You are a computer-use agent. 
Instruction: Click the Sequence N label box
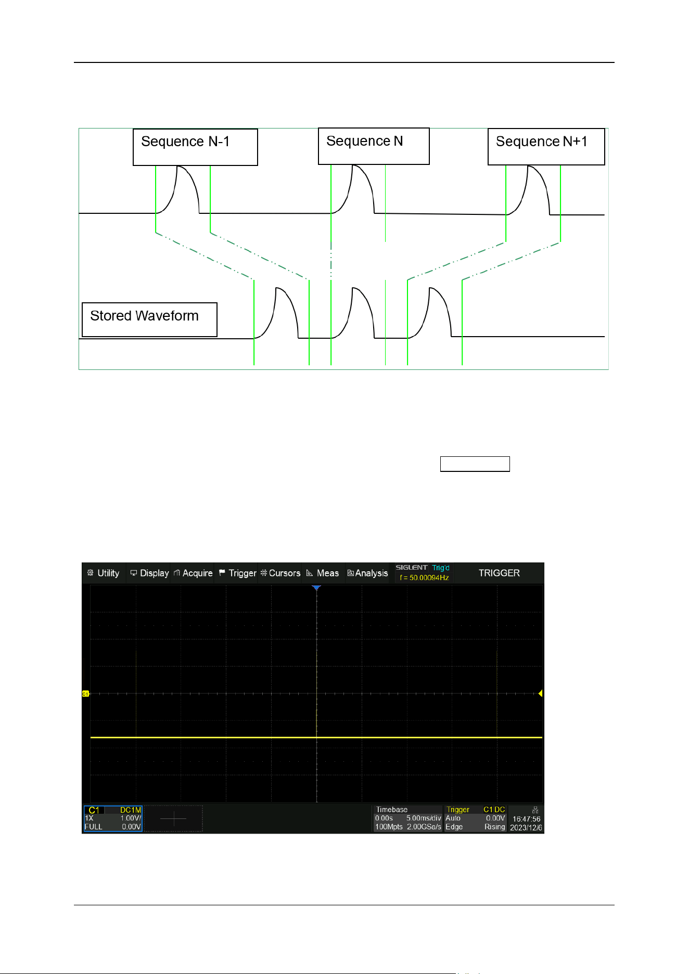(374, 146)
